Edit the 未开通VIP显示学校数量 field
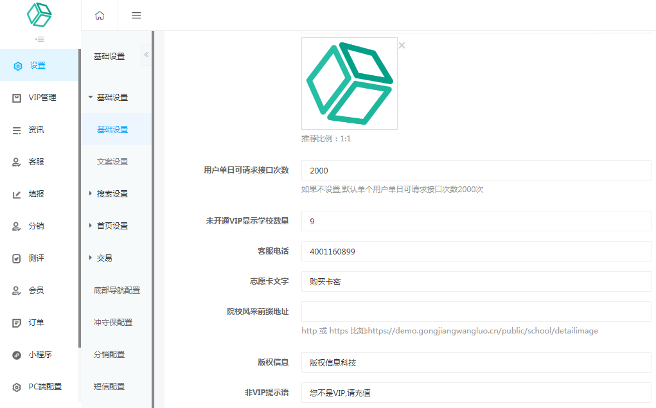The width and height of the screenshot is (656, 408). pos(476,221)
